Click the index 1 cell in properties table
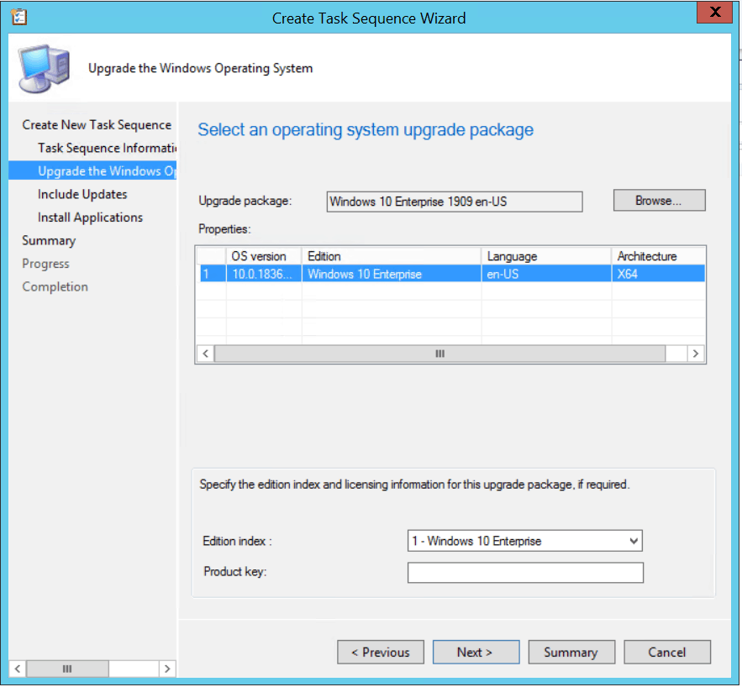This screenshot has height=687, width=742. coord(213,274)
